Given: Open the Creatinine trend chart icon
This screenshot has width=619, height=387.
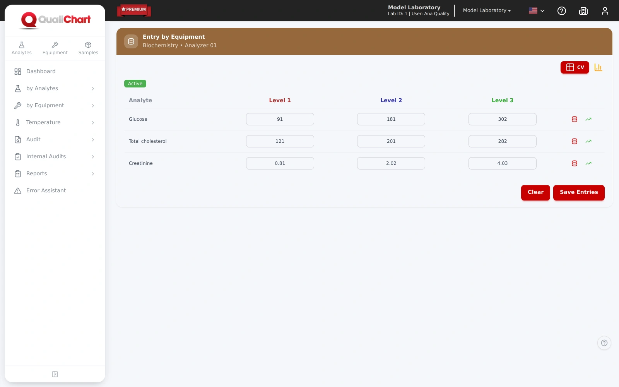Looking at the screenshot, I should tap(588, 163).
